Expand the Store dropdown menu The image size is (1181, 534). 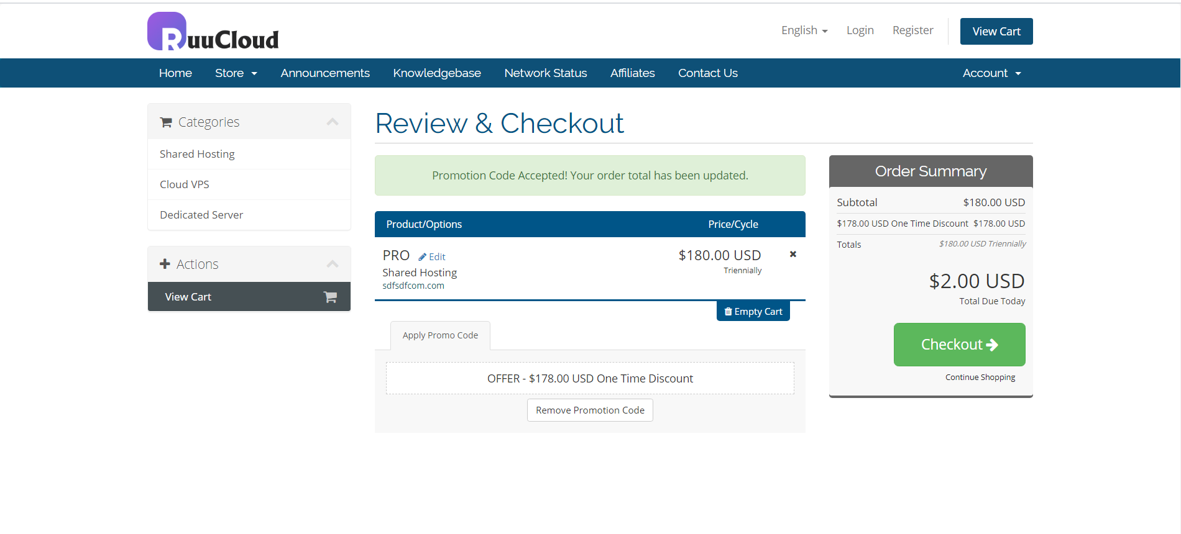point(236,73)
